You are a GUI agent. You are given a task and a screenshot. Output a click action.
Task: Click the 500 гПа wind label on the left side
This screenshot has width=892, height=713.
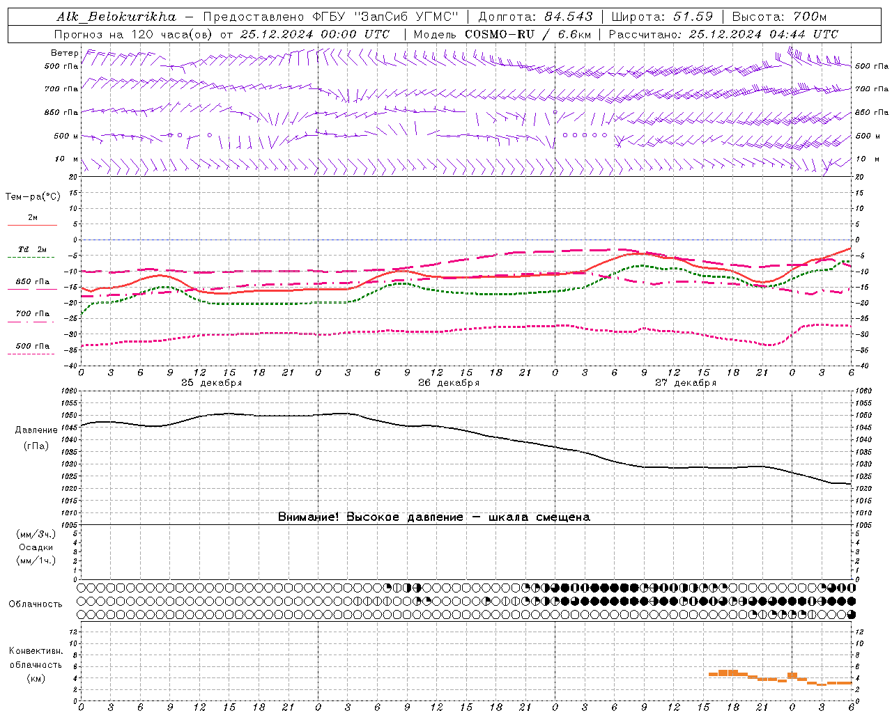coord(61,66)
